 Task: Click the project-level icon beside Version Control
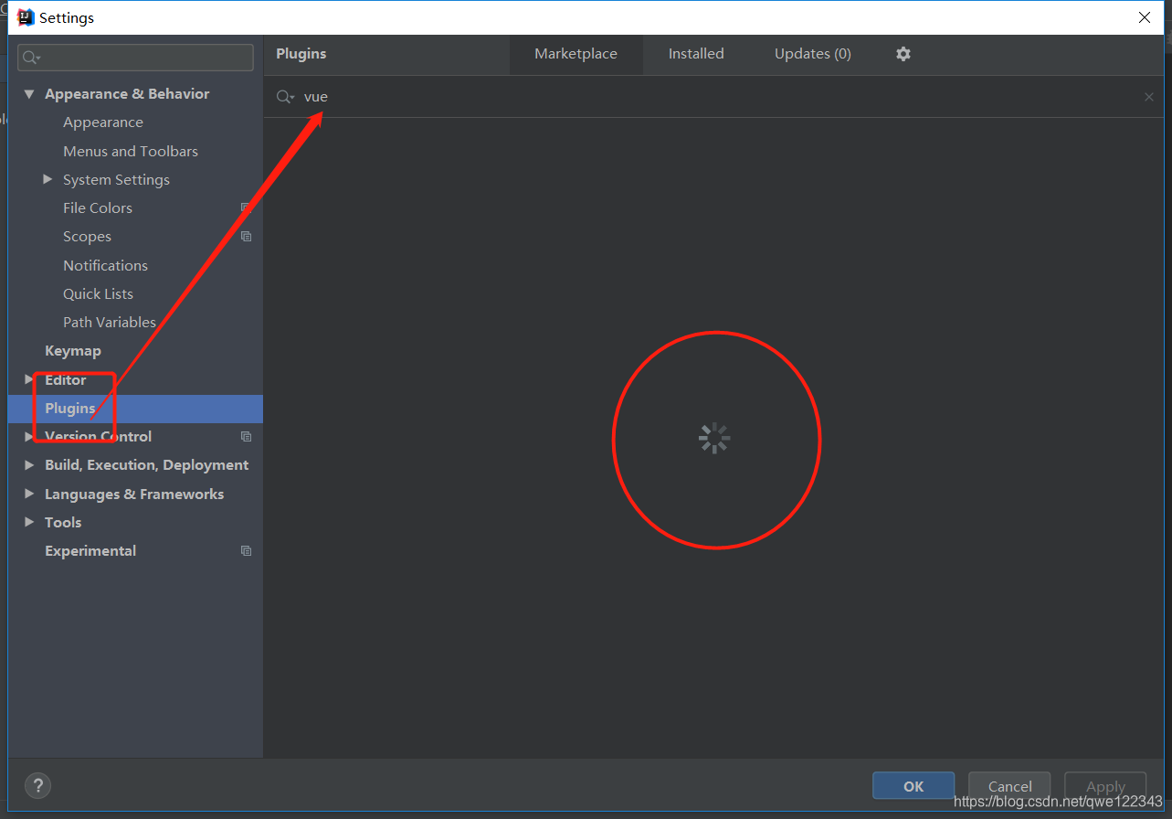click(x=246, y=437)
